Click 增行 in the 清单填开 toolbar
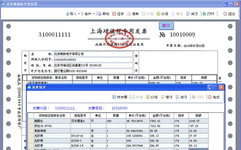Image resolution: width=241 pixels, height=150 pixels. pos(167,97)
